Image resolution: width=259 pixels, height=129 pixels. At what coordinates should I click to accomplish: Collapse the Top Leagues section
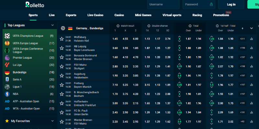(x=52, y=25)
